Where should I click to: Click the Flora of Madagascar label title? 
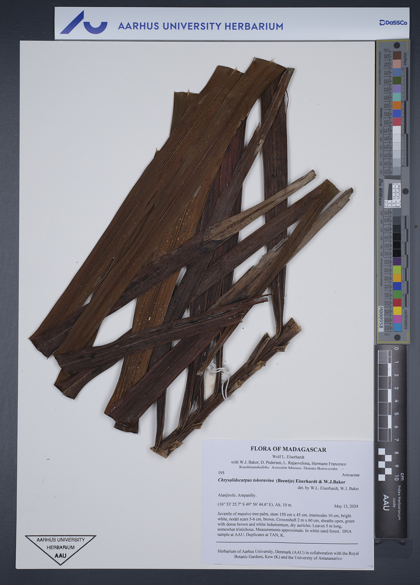point(288,449)
